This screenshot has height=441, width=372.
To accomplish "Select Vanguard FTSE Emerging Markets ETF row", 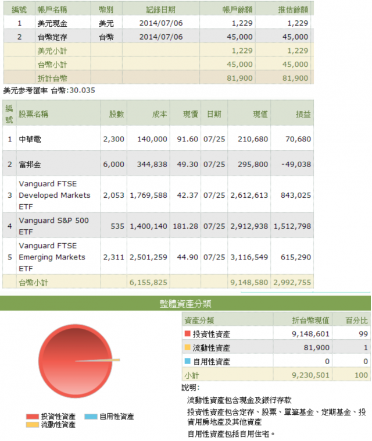I will coord(158,257).
